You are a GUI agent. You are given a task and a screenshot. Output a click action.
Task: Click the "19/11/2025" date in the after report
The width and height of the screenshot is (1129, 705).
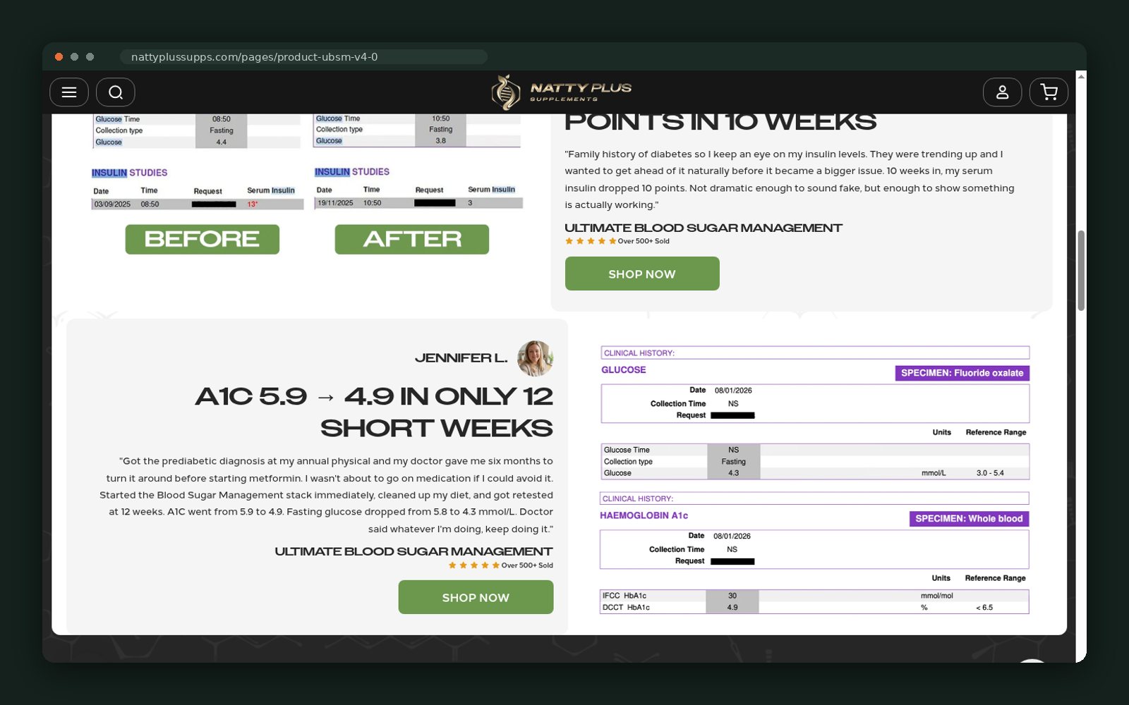click(335, 203)
